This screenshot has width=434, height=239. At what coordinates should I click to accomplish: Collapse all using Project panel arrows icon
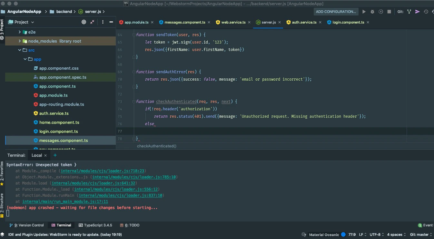point(92,22)
